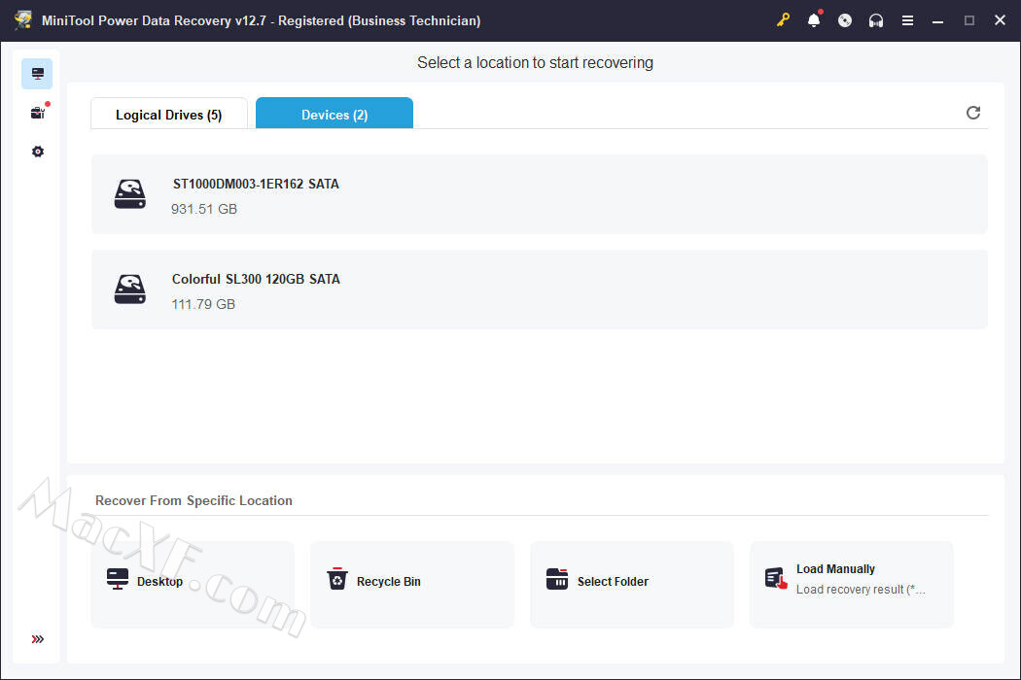Click Select Folder to choose location

tap(631, 584)
